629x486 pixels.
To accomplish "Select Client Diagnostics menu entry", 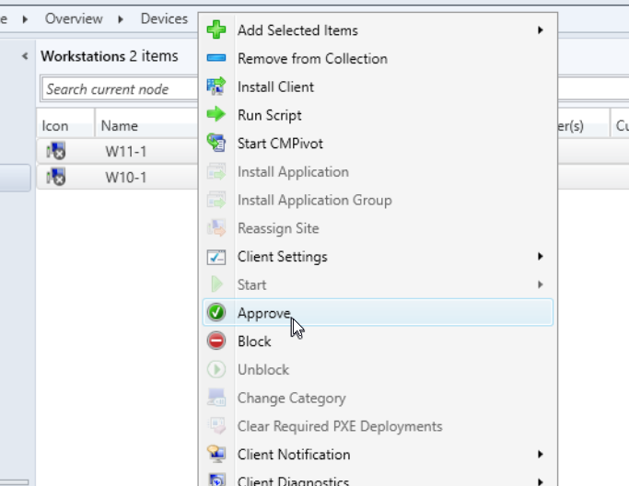I will click(293, 480).
